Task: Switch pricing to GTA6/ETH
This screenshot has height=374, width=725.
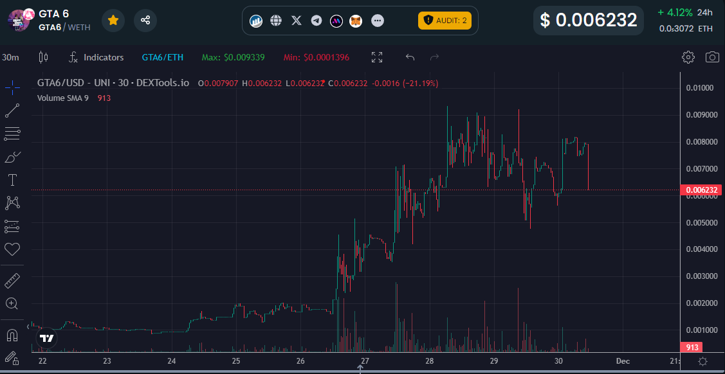Action: click(x=162, y=57)
